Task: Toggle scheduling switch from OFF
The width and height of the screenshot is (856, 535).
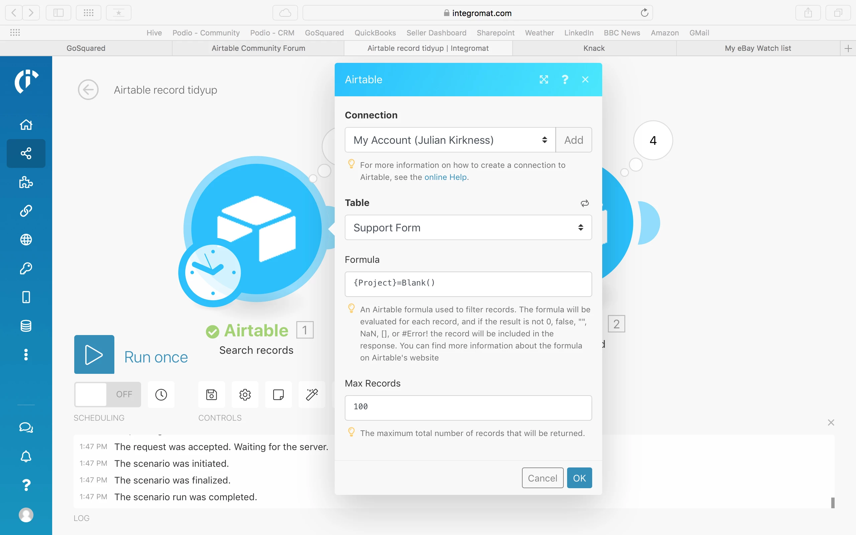Action: 108,394
